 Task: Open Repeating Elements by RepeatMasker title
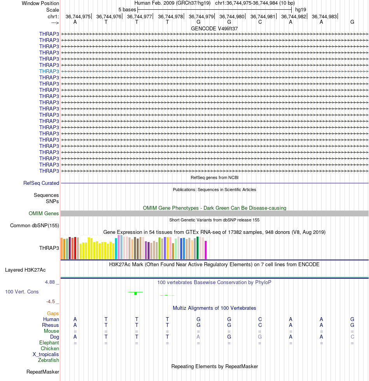pyautogui.click(x=214, y=367)
